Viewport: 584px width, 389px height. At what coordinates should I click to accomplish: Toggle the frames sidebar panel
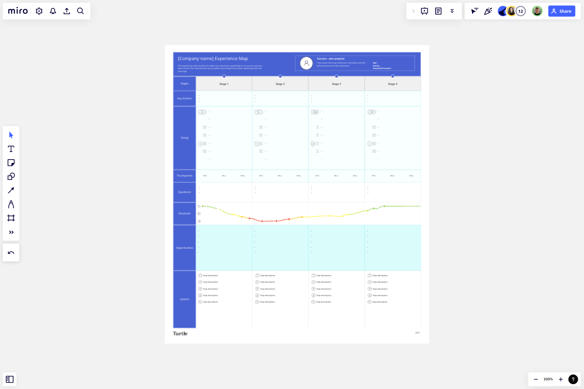pos(10,379)
